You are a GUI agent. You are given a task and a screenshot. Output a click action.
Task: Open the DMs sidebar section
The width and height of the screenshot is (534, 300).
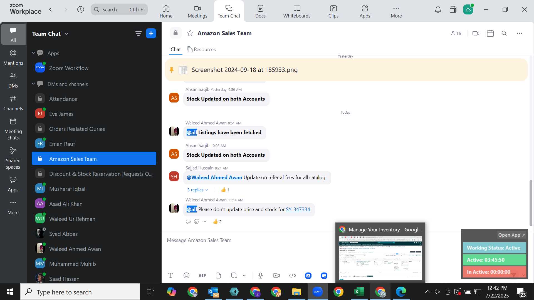coord(13,80)
